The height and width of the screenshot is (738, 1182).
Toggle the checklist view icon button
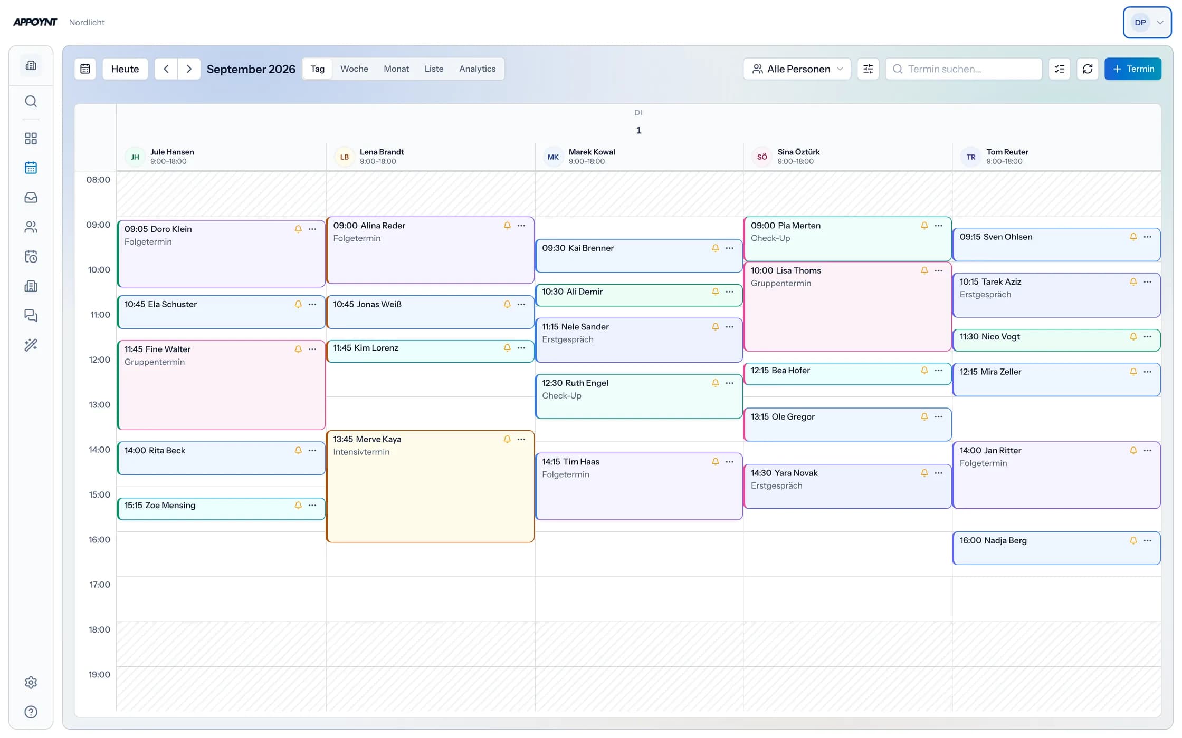(1060, 69)
